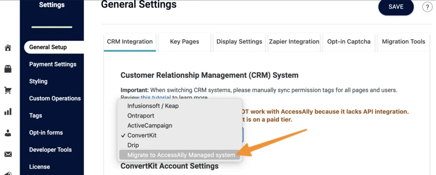Screen dimensions: 436x175
Task: Open Styling in the sidebar
Action: pyautogui.click(x=38, y=81)
